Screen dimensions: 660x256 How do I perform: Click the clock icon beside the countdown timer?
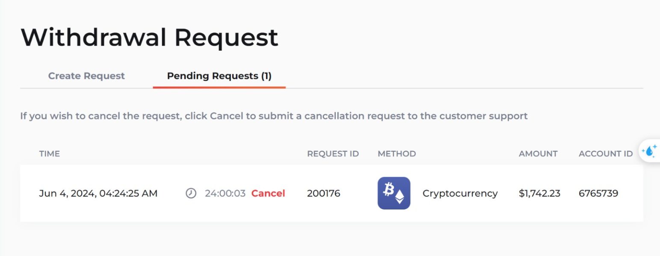pos(191,193)
